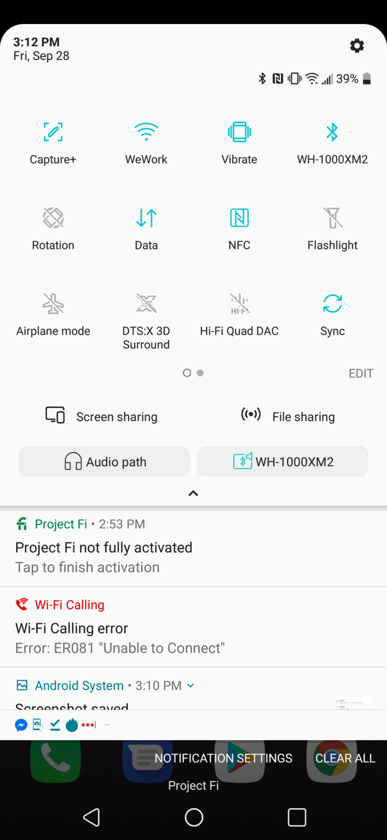Tap EDIT to customize quick settings
Viewport: 387px width, 840px height.
[361, 373]
